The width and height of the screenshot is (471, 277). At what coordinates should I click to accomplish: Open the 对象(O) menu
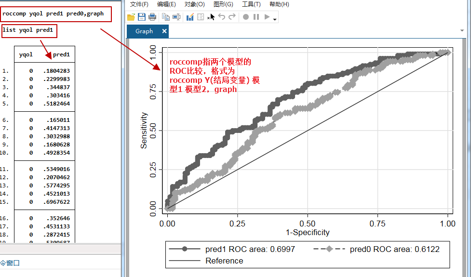tap(195, 4)
